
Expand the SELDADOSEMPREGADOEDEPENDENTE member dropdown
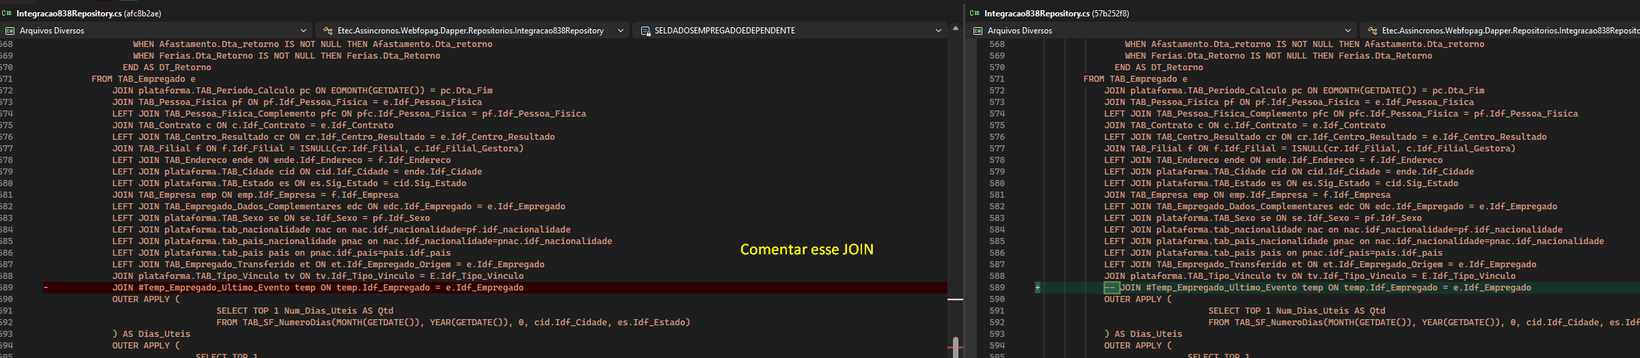[x=939, y=31]
